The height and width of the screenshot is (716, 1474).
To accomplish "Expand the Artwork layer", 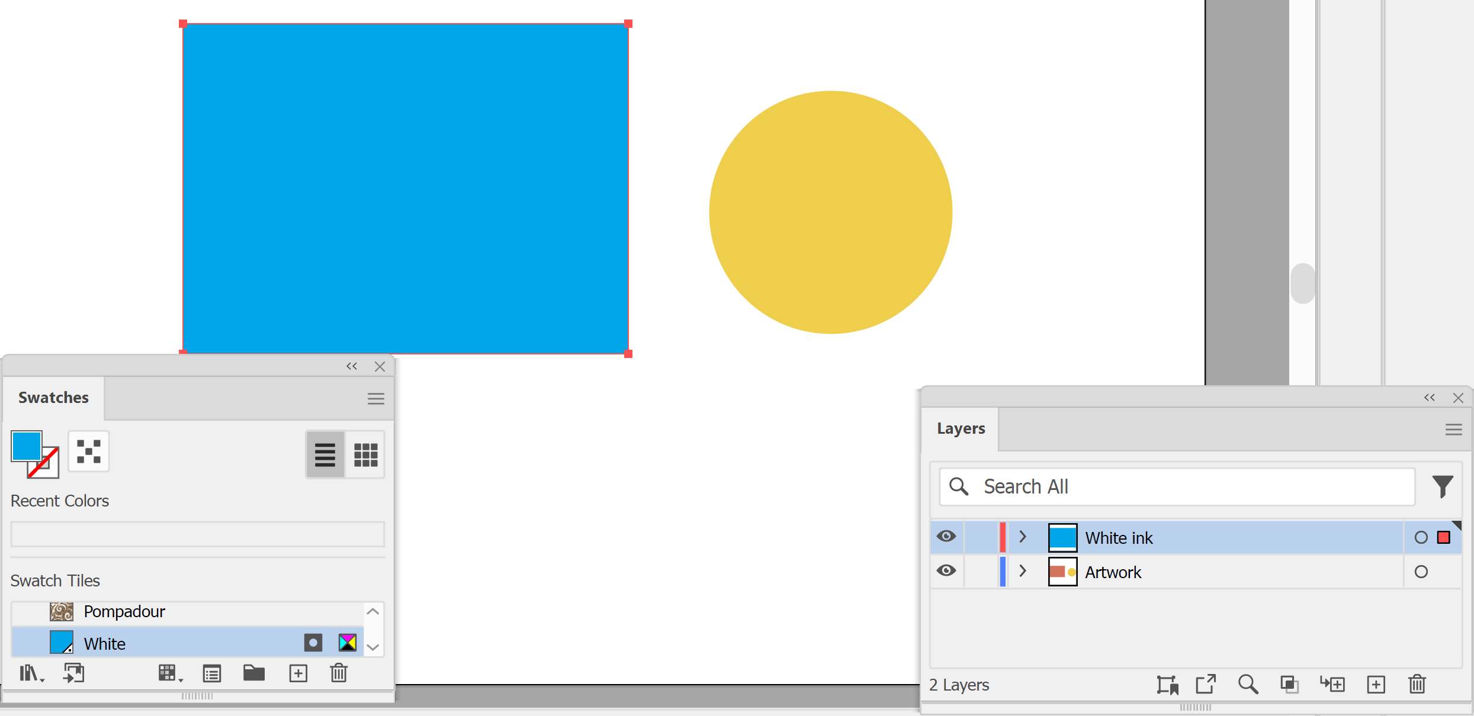I will (x=1023, y=571).
